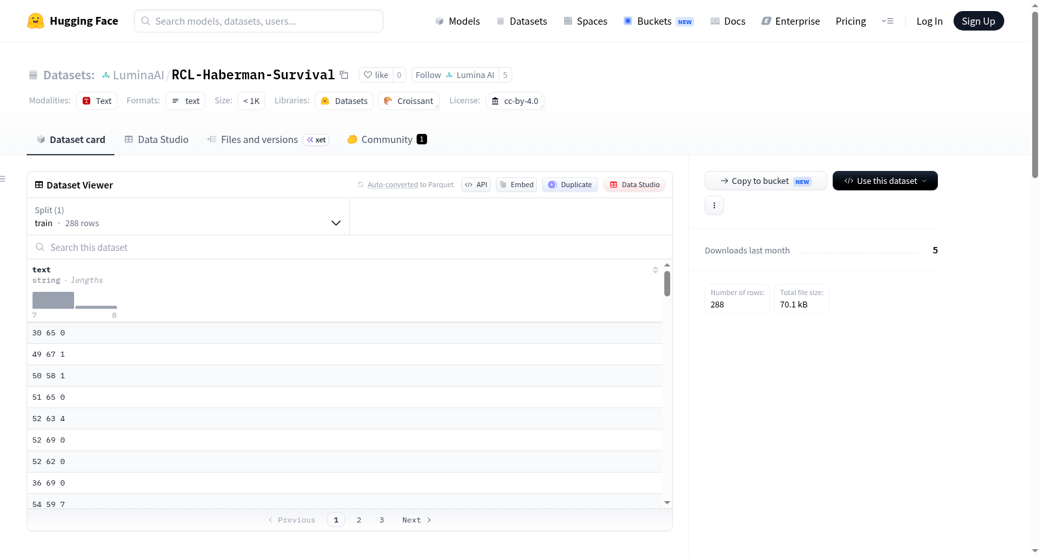This screenshot has height=557, width=1040.
Task: Click the Sign Up button
Action: 978,21
